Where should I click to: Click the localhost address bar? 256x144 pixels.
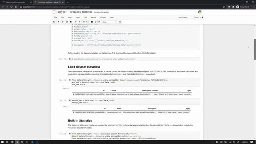121,7
